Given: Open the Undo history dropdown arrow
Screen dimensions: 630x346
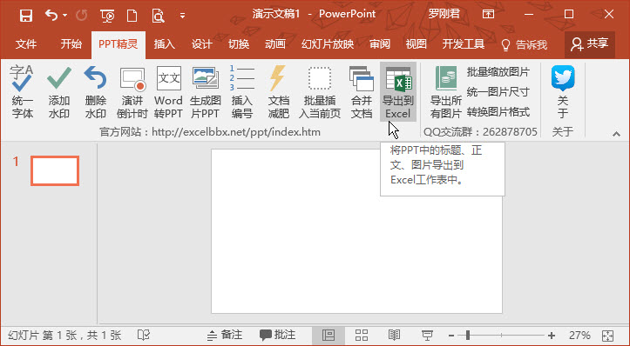Looking at the screenshot, I should 64,16.
